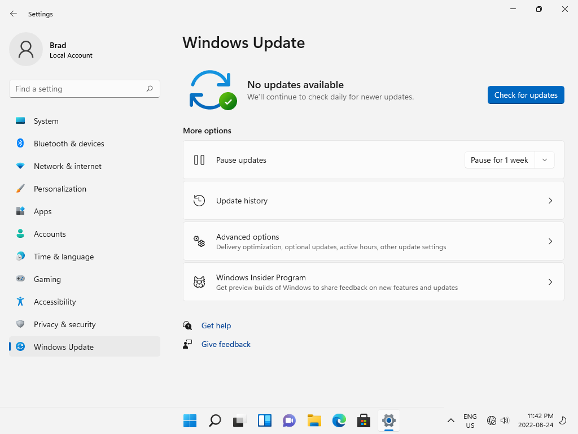This screenshot has height=434, width=578.
Task: Open Microsoft Store from taskbar
Action: (364, 420)
